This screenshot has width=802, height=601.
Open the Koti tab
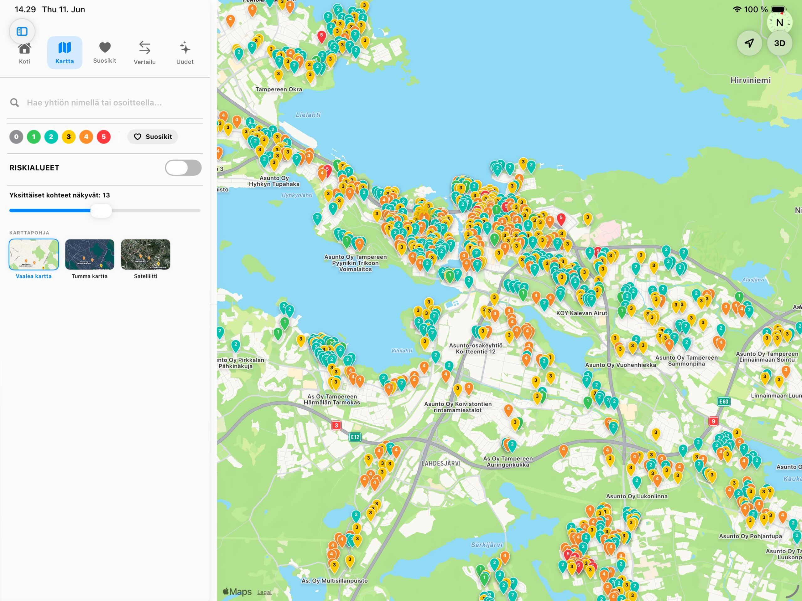tap(24, 54)
